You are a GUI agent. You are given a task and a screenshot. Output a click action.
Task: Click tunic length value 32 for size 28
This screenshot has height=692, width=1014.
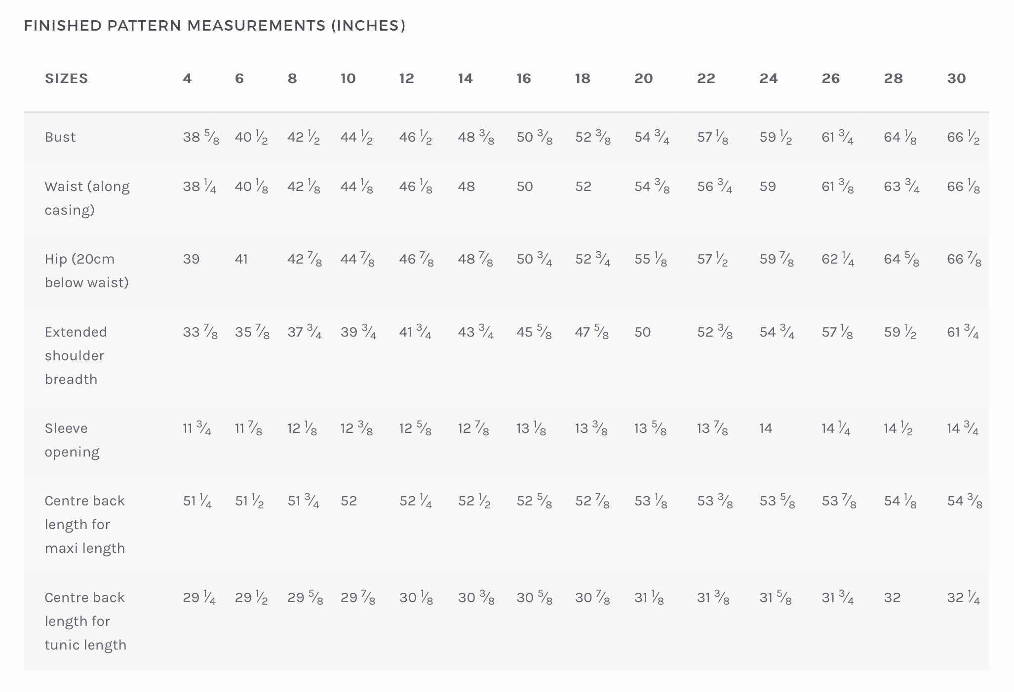click(x=892, y=598)
